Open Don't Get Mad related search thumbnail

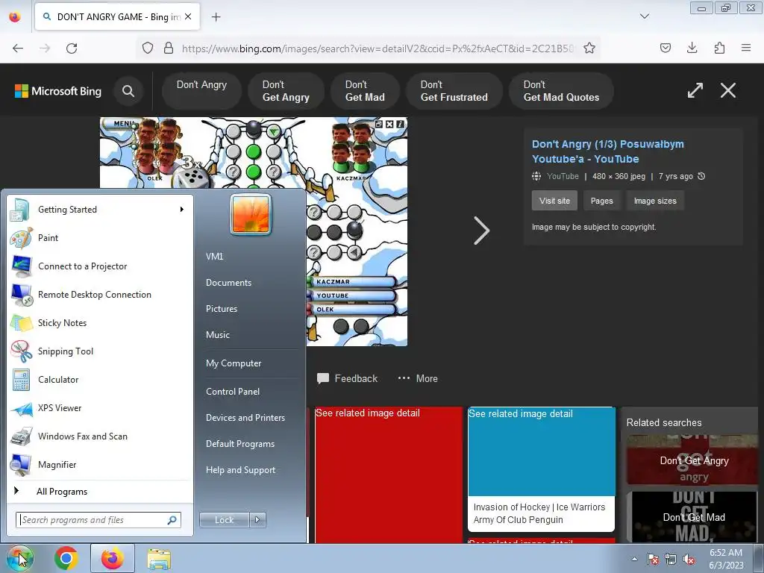click(x=692, y=517)
